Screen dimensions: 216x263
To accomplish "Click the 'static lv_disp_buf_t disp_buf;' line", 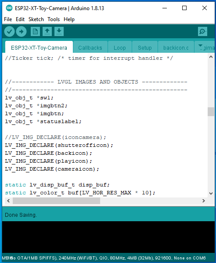I will click(x=57, y=185).
